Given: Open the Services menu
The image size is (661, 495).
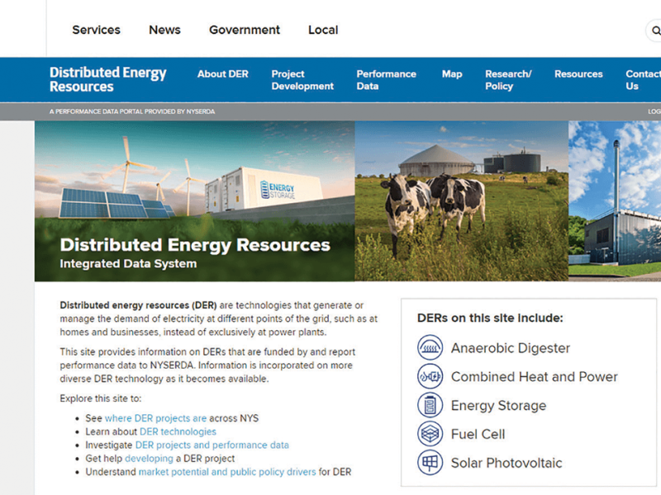Looking at the screenshot, I should [96, 30].
